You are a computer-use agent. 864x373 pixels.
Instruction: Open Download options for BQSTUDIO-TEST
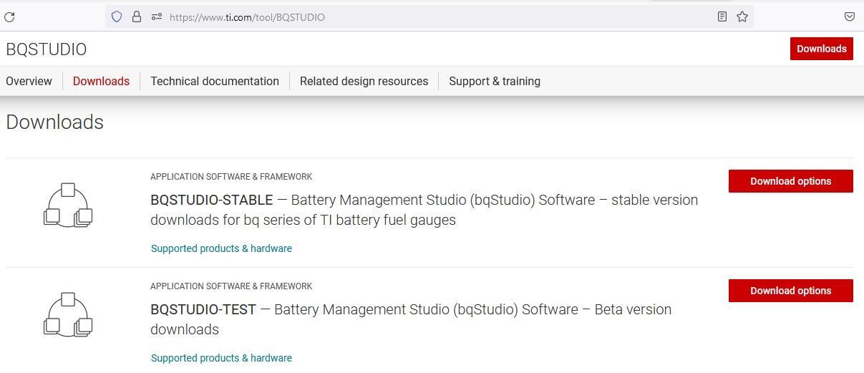coord(791,291)
